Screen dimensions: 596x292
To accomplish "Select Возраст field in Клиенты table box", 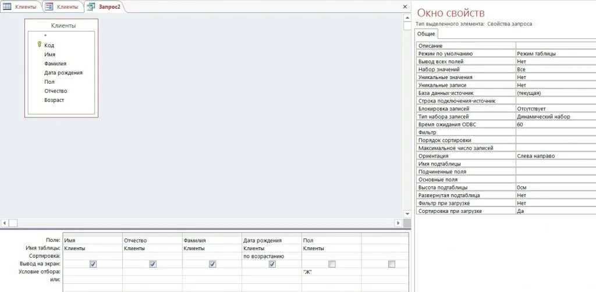I will tap(54, 100).
